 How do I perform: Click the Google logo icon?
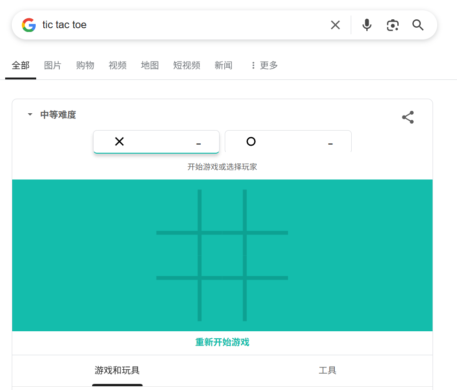tap(29, 25)
